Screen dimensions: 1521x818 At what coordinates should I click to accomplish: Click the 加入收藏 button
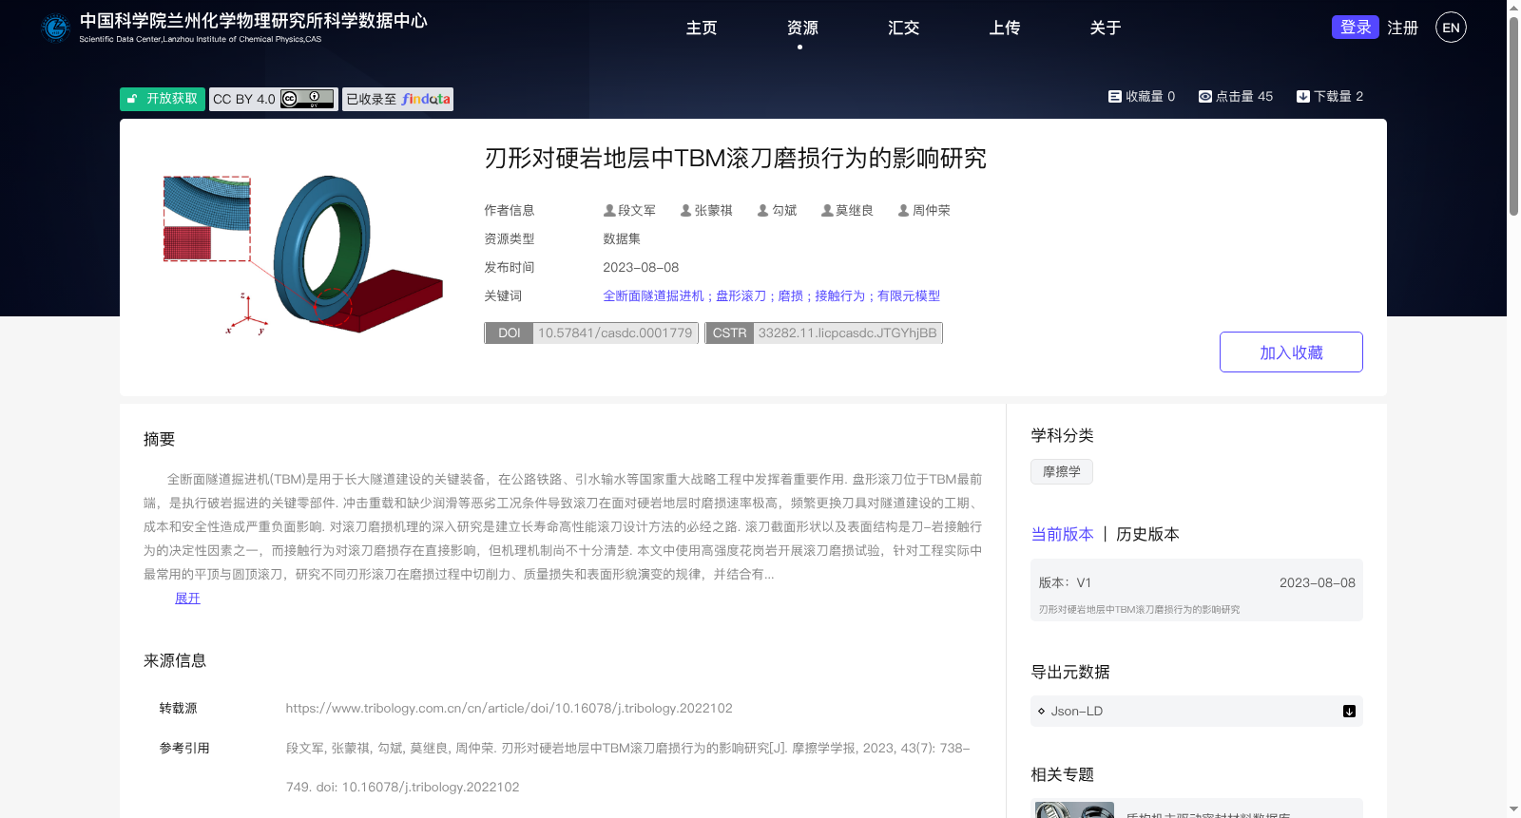pyautogui.click(x=1291, y=352)
